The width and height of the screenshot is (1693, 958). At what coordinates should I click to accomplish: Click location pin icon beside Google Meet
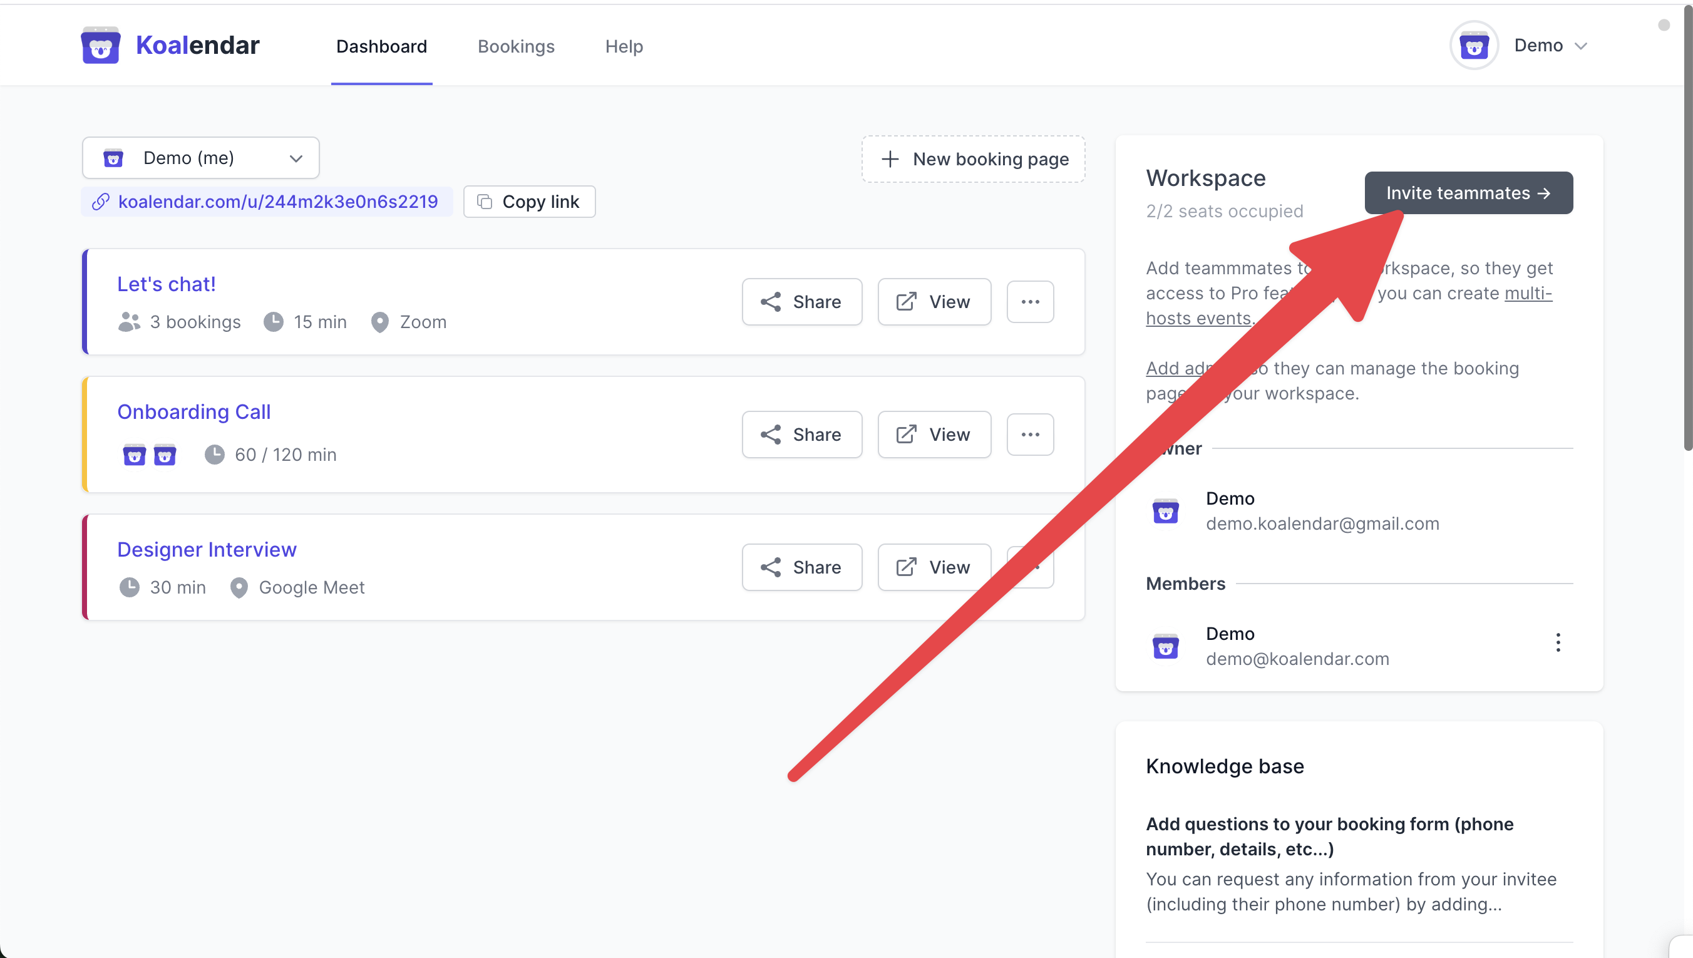(239, 587)
